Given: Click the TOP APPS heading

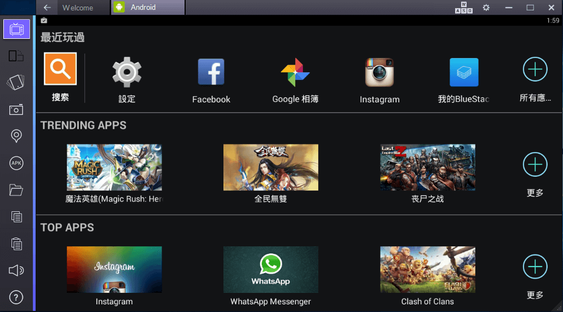Looking at the screenshot, I should (67, 228).
